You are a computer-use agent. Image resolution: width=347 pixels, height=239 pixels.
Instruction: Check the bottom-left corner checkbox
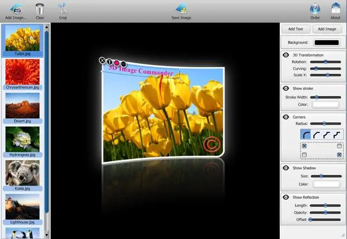[x=304, y=154]
